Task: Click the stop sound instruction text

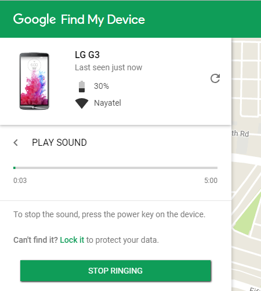Action: 109,214
